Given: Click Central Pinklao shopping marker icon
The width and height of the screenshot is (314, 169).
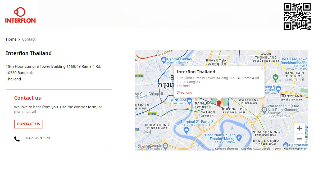Looking at the screenshot, I should coord(164,60).
